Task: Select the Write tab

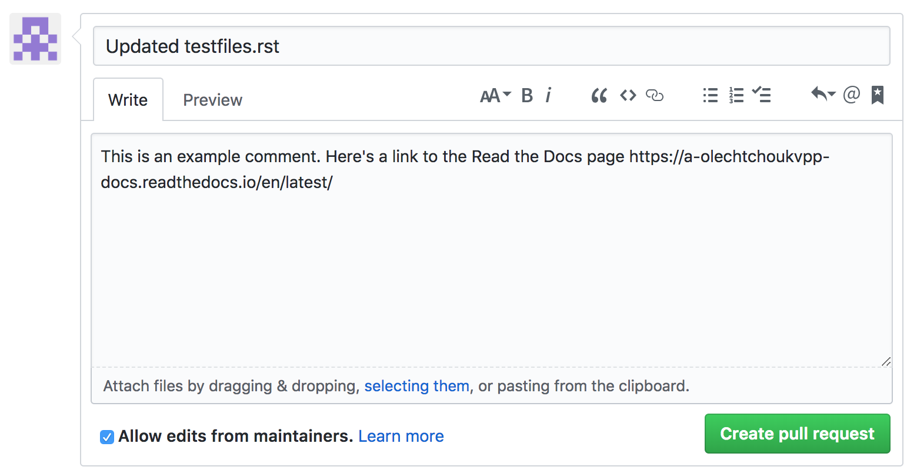Action: 128,100
